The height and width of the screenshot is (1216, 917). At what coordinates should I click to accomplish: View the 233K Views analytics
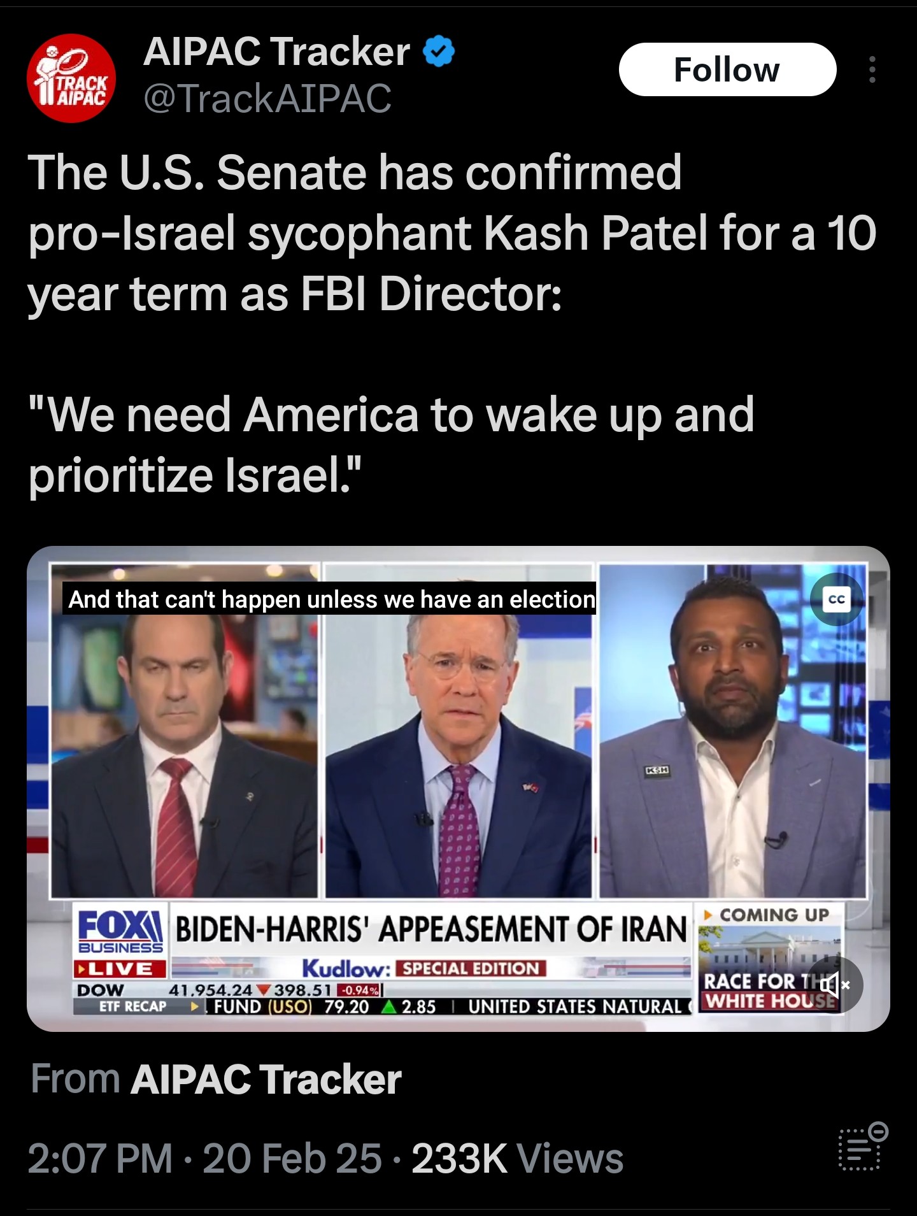[517, 1158]
